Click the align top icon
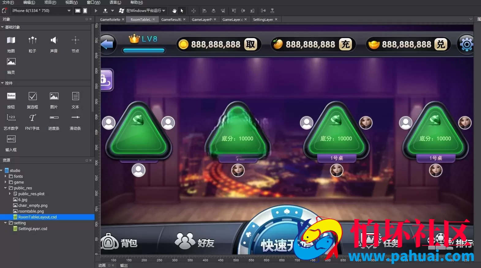Screen dimensions: 481x268 coord(234,11)
